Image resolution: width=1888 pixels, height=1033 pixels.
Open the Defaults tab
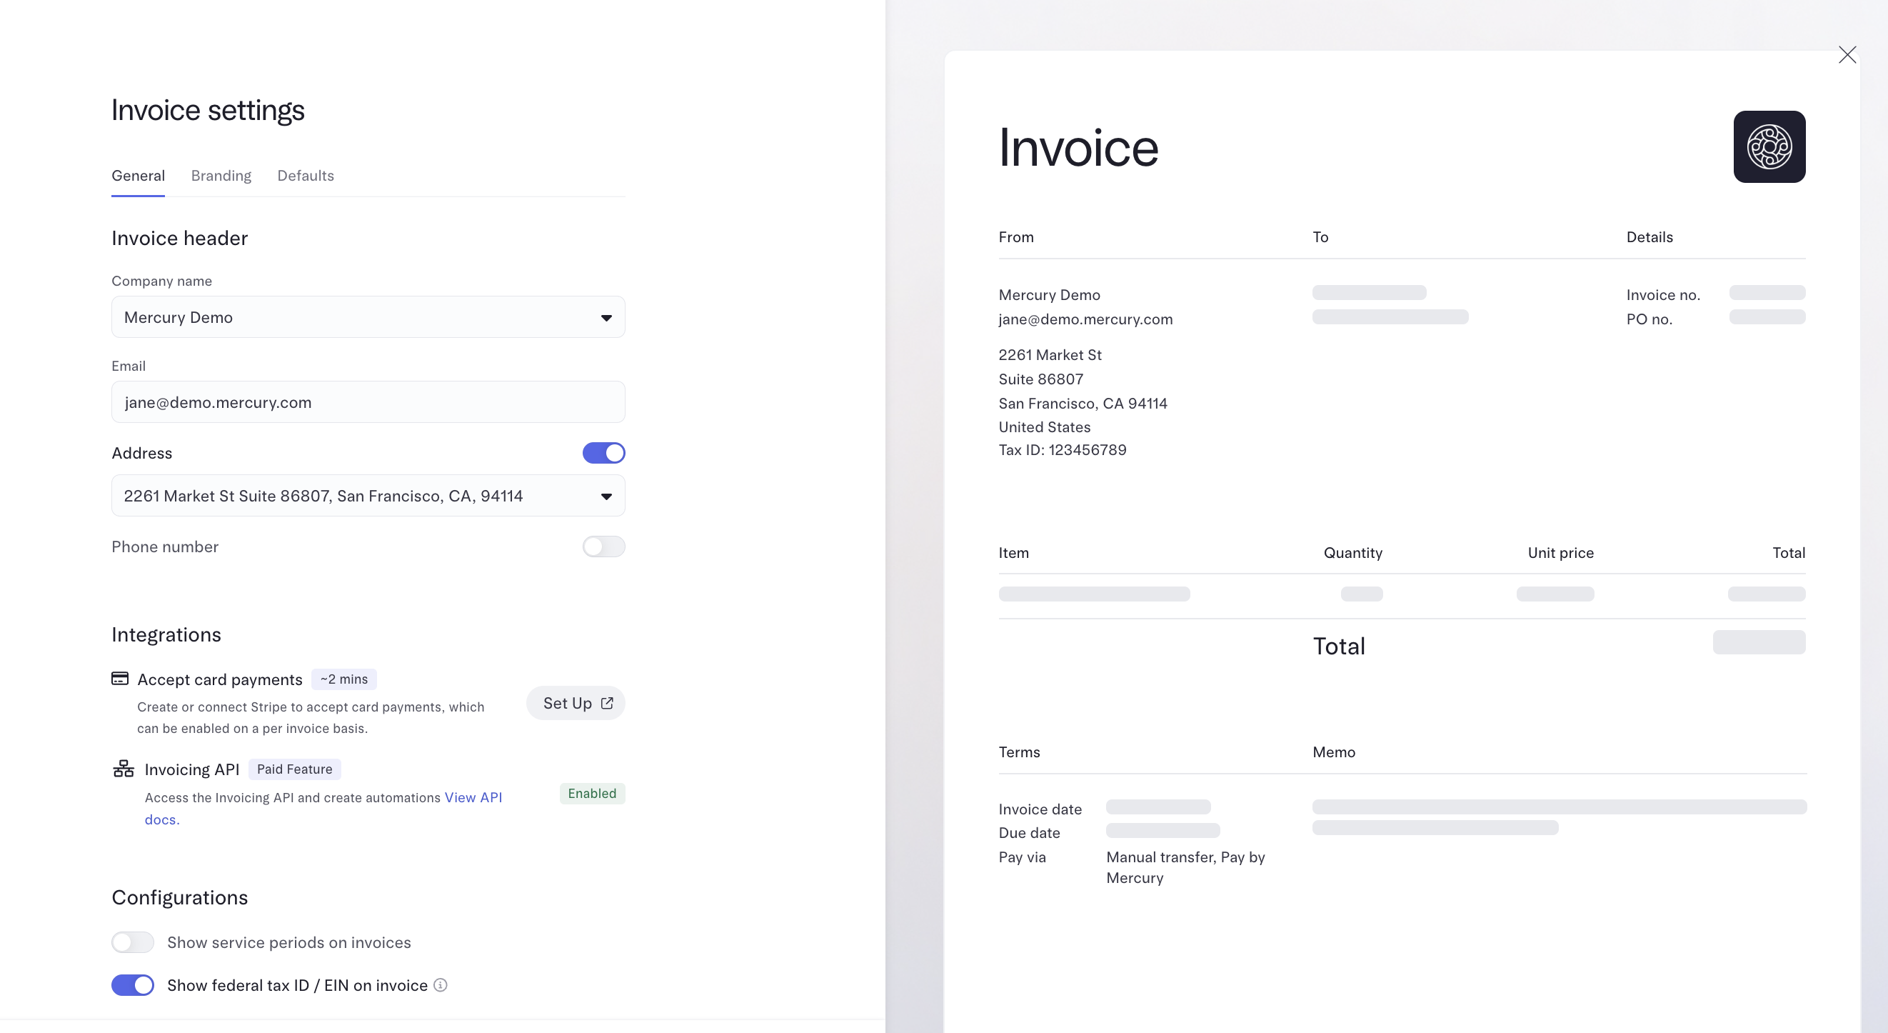click(306, 176)
